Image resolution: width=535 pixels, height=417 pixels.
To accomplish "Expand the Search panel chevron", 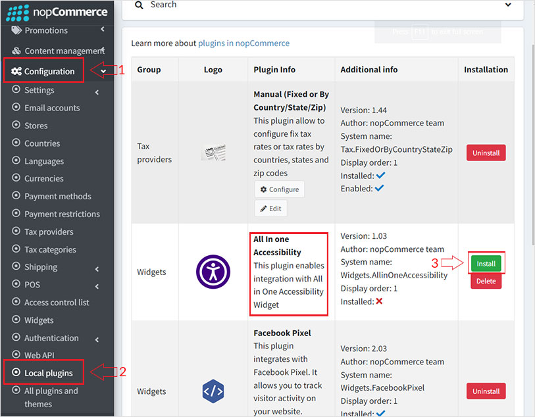I will pyautogui.click(x=508, y=5).
